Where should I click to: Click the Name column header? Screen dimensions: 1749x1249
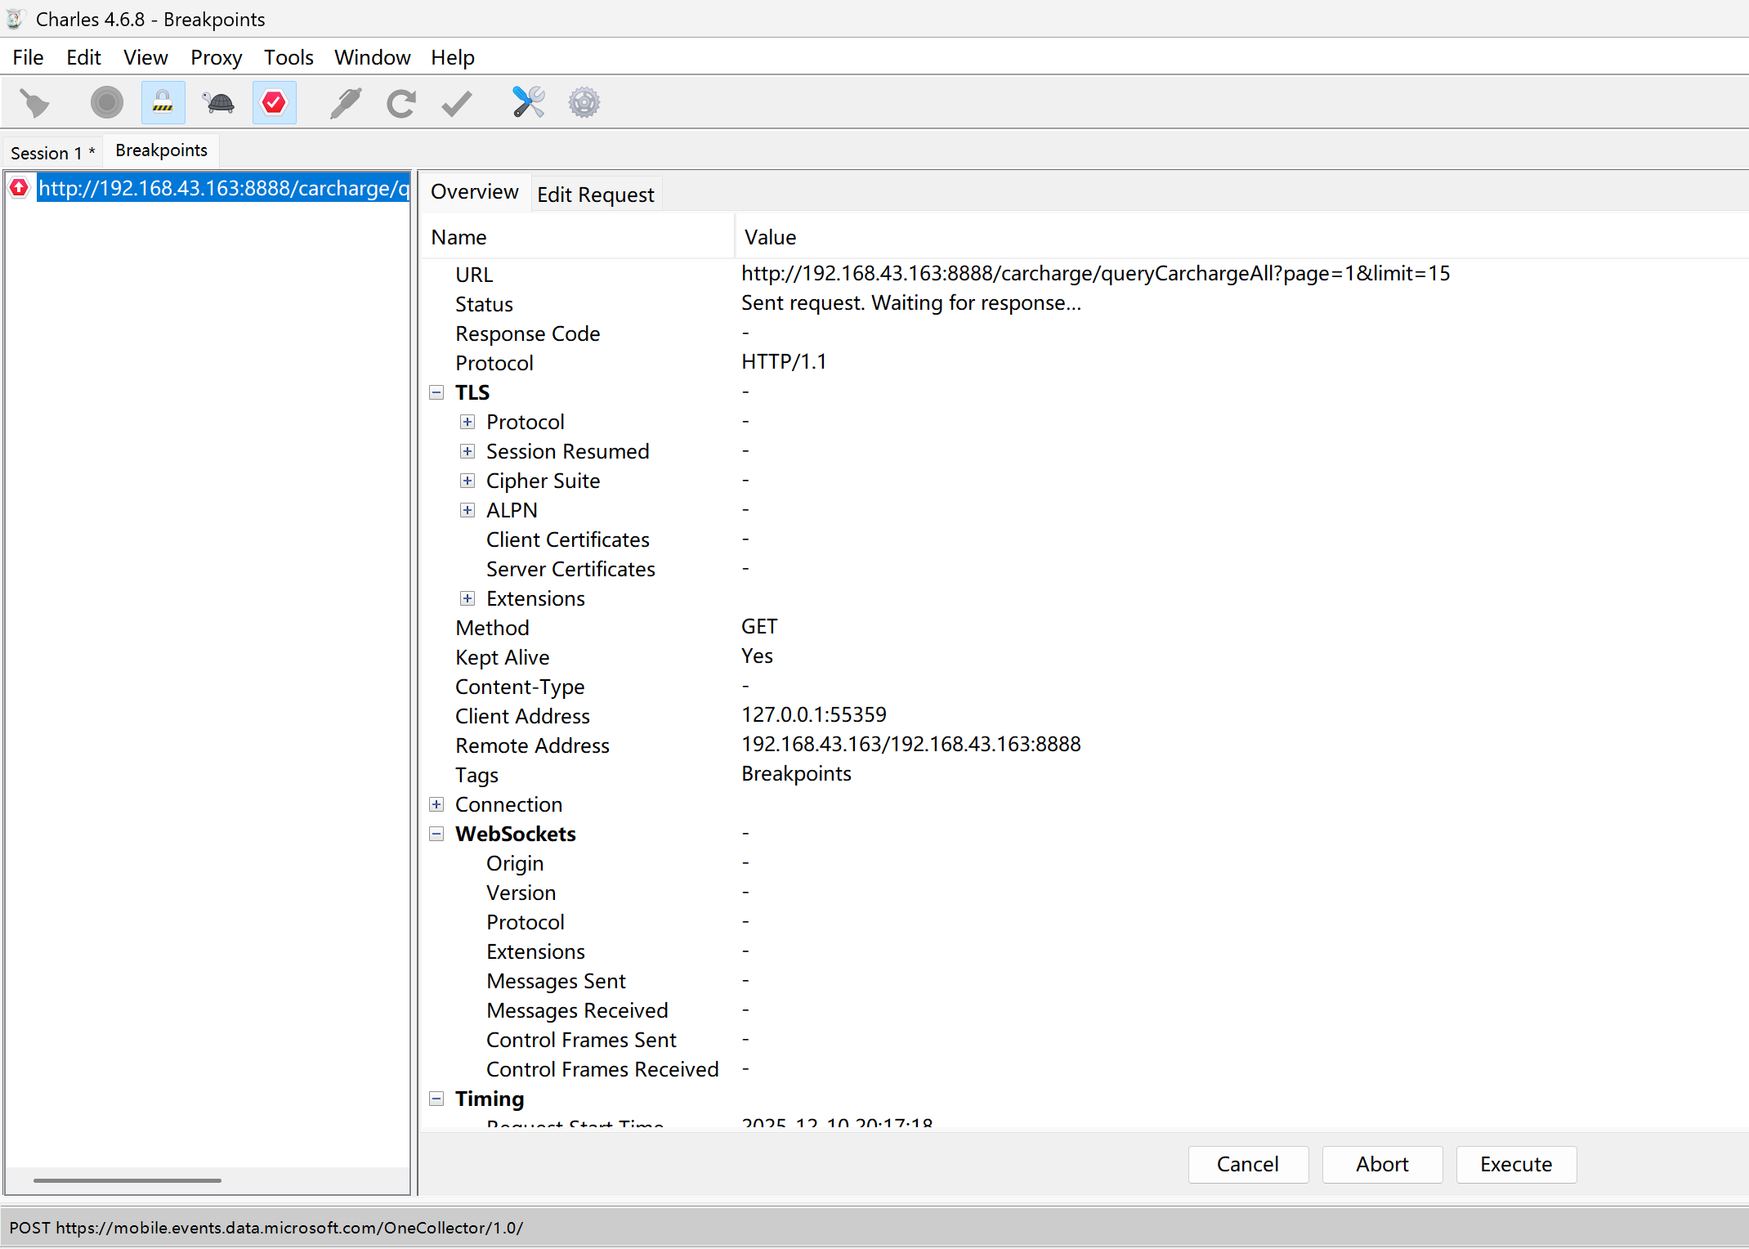click(579, 237)
